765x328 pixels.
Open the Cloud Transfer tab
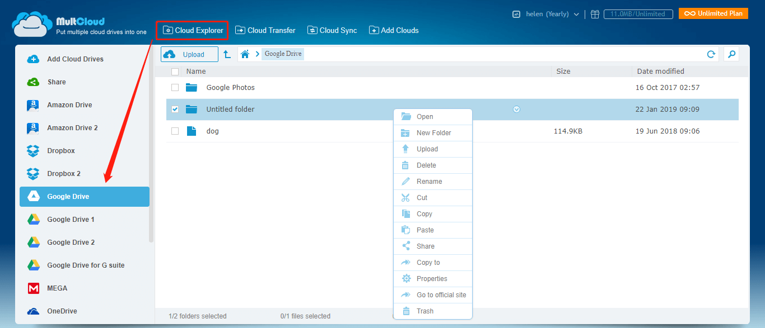tap(265, 30)
